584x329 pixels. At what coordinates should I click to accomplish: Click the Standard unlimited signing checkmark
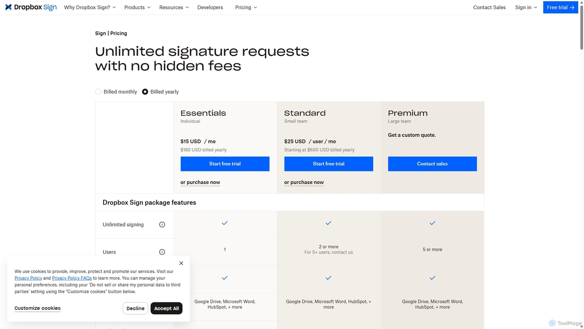(328, 223)
